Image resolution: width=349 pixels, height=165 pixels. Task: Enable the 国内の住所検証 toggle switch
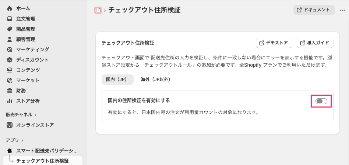[321, 101]
